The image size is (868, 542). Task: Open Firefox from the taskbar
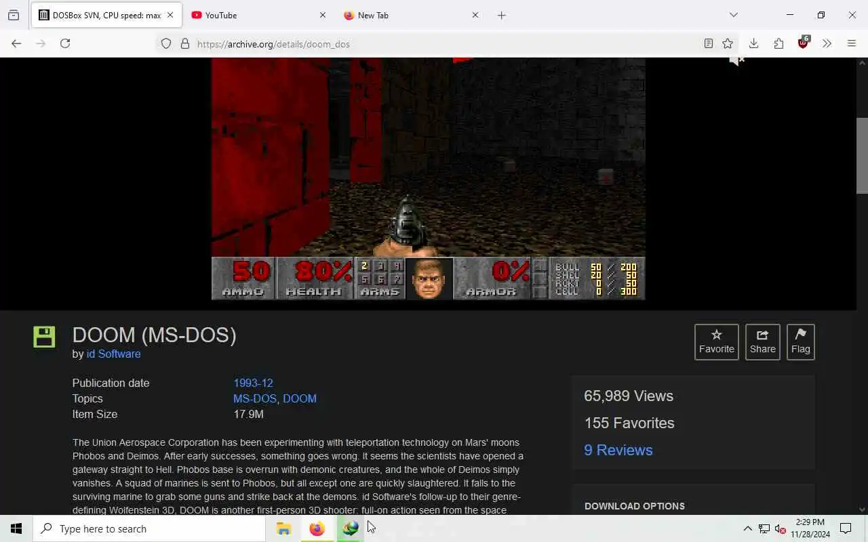pyautogui.click(x=317, y=528)
